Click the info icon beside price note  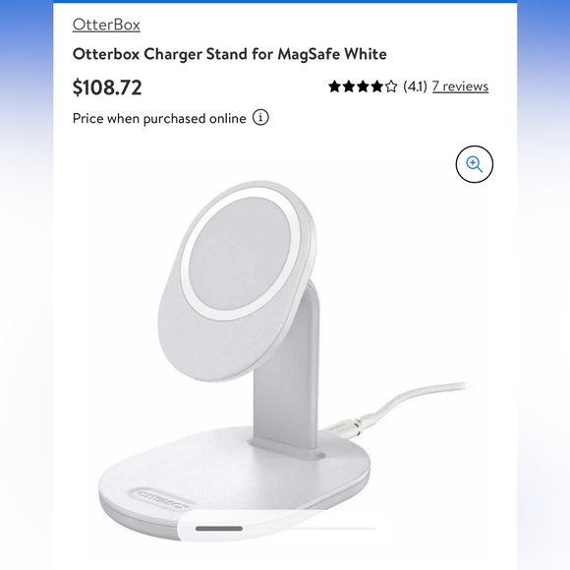click(x=260, y=117)
